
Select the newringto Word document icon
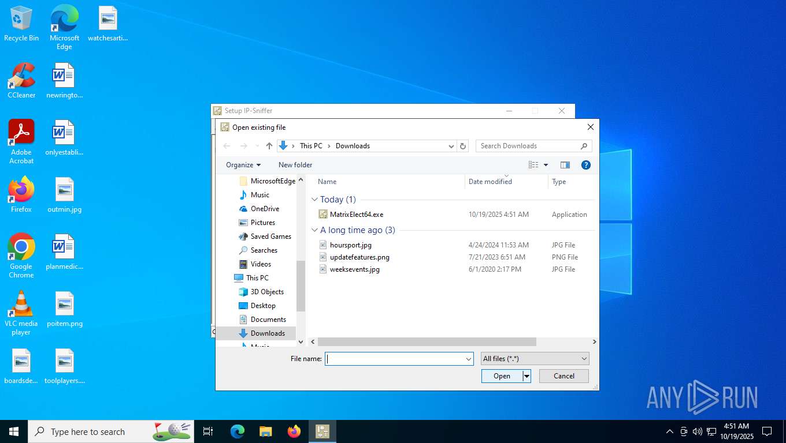64,81
